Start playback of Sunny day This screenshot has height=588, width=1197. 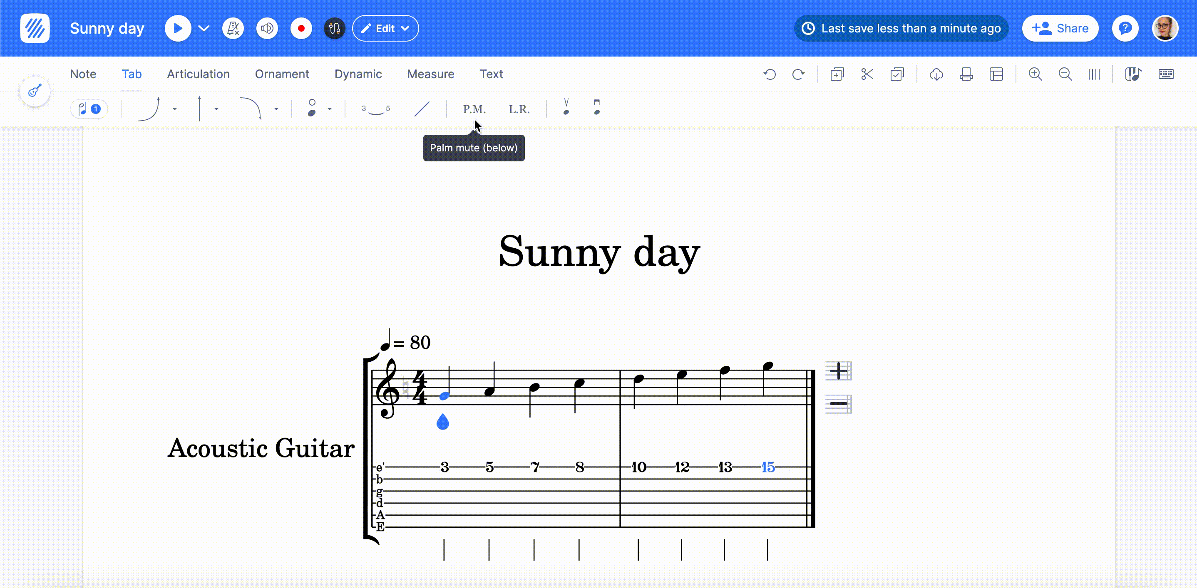click(x=178, y=28)
